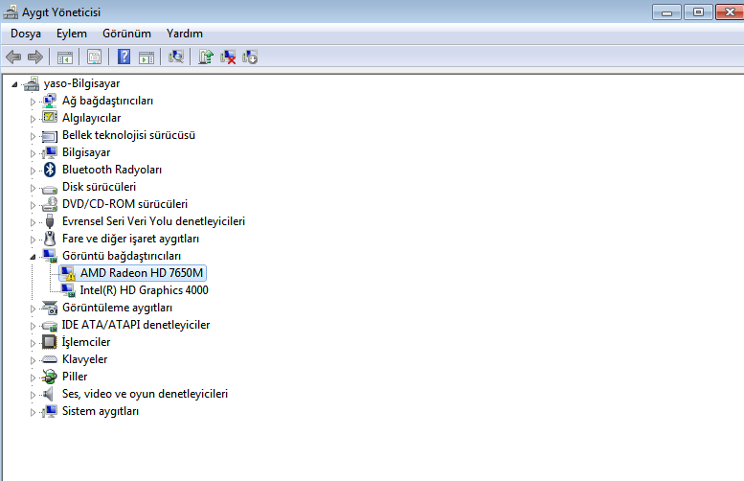The height and width of the screenshot is (481, 744).
Task: Click the blue Help question mark icon
Action: pos(124,57)
